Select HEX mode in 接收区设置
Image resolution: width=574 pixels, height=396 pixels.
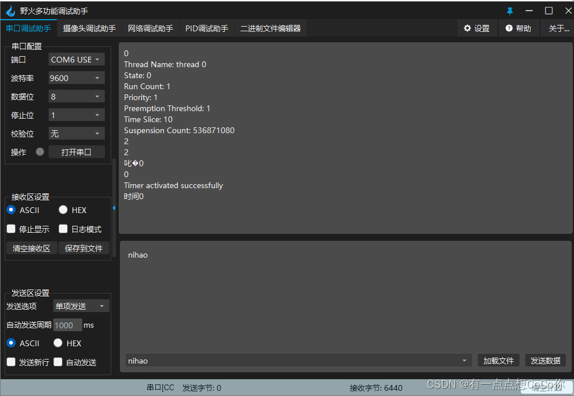[63, 210]
